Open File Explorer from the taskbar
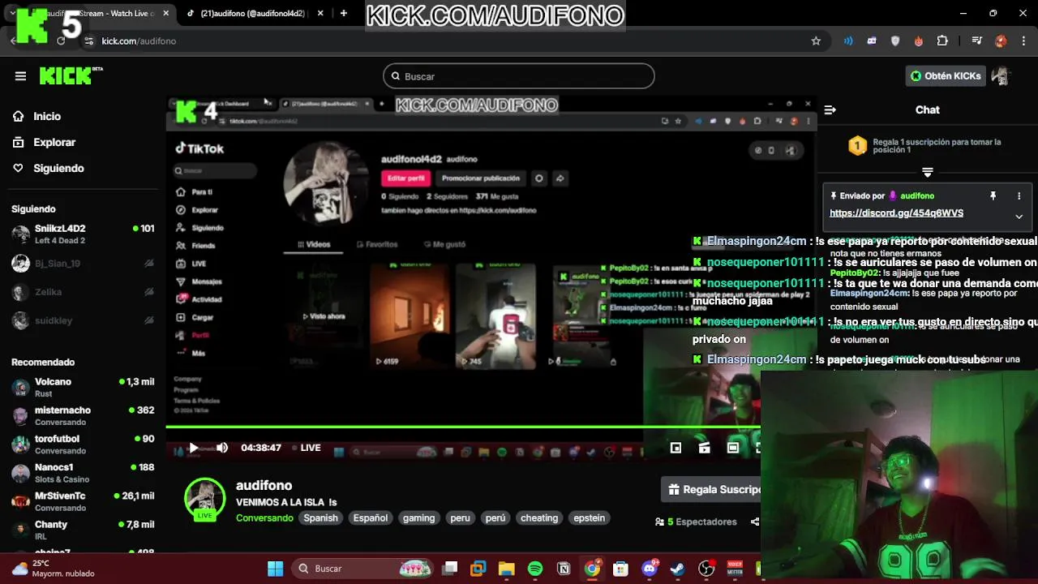This screenshot has height=584, width=1038. click(506, 569)
